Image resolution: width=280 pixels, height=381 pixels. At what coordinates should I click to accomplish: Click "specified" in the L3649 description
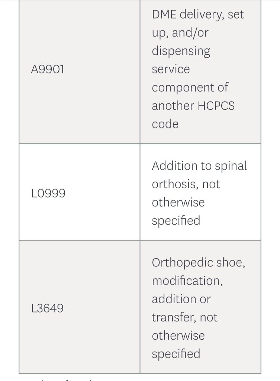click(x=176, y=354)
